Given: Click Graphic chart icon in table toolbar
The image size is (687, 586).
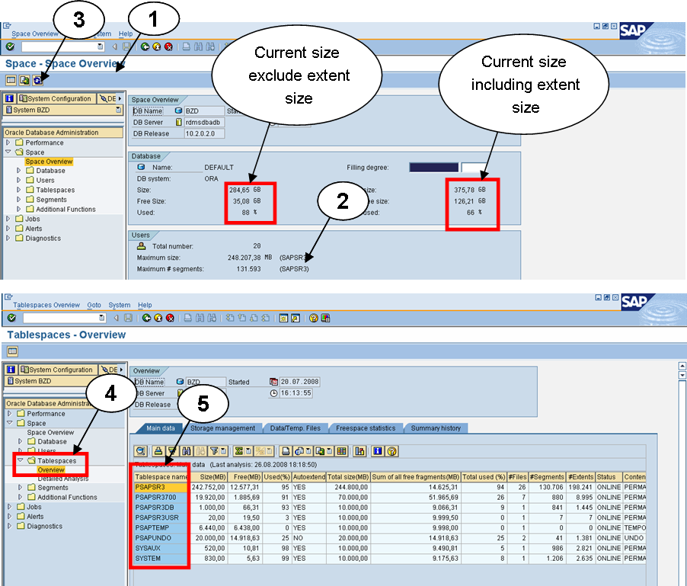Looking at the screenshot, I should (359, 451).
